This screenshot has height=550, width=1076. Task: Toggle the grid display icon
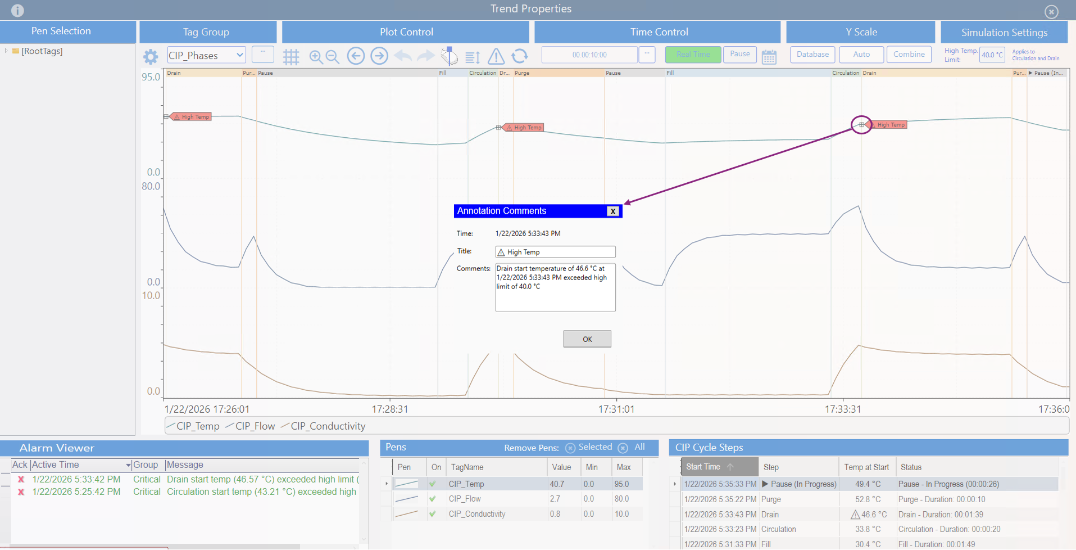[291, 56]
